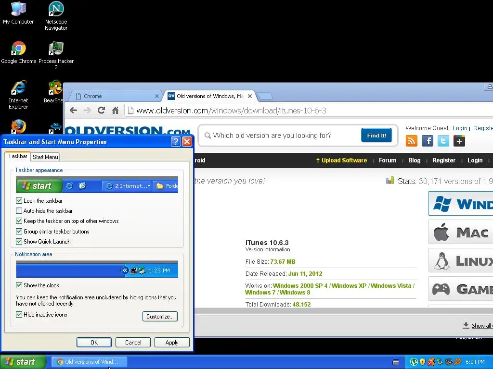The image size is (493, 369).
Task: Select the Netscape Navigator desktop shortcut
Action: (x=56, y=16)
